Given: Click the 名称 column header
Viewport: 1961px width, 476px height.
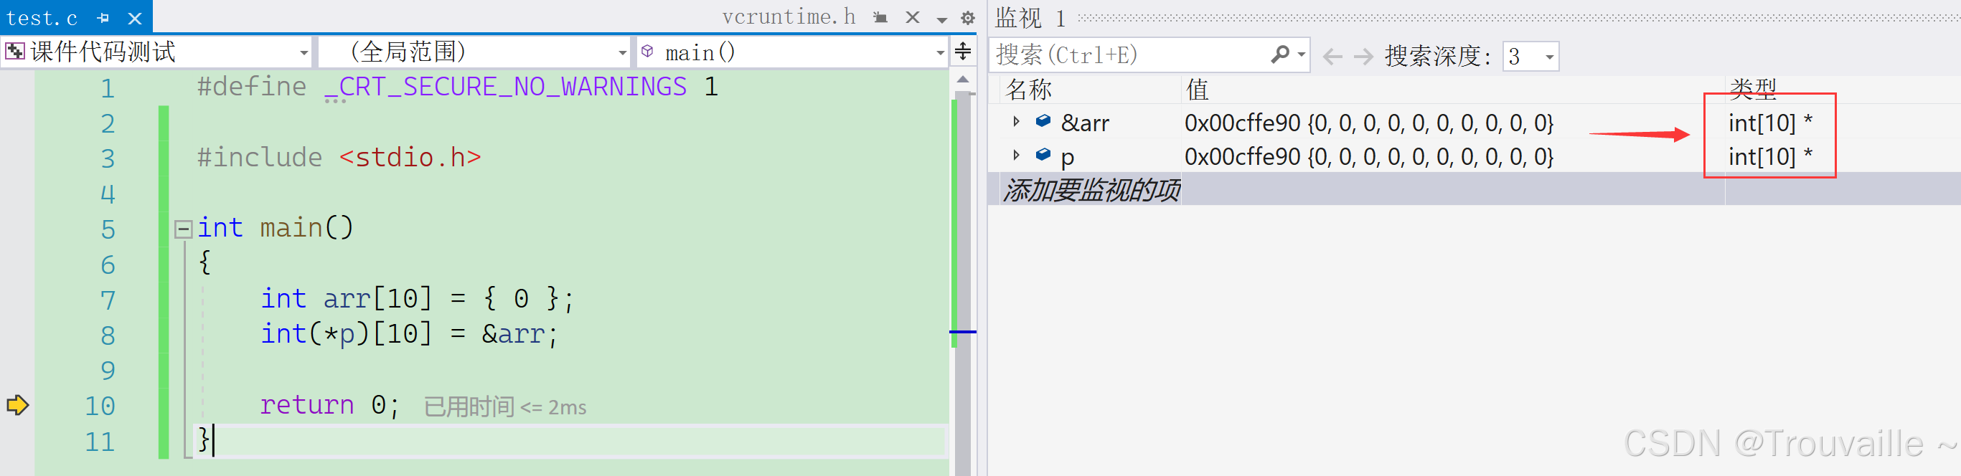Looking at the screenshot, I should 1029,90.
